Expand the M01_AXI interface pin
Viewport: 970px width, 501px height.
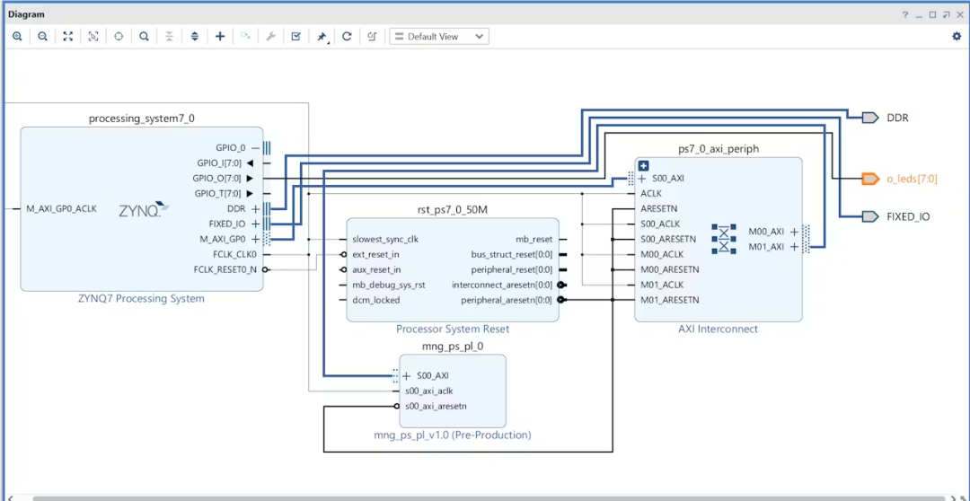(x=794, y=247)
